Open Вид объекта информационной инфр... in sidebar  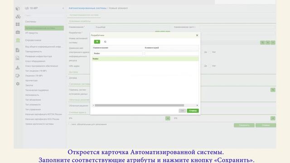click(43, 47)
